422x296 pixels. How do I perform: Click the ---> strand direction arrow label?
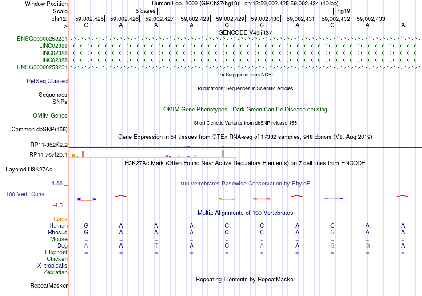click(63, 26)
